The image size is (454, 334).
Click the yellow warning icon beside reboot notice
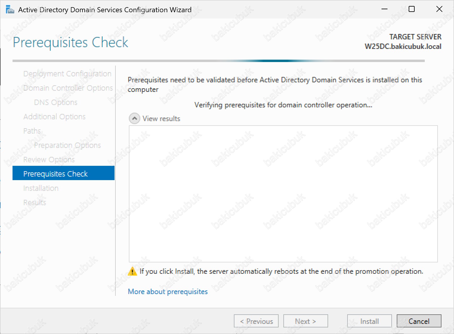point(132,271)
